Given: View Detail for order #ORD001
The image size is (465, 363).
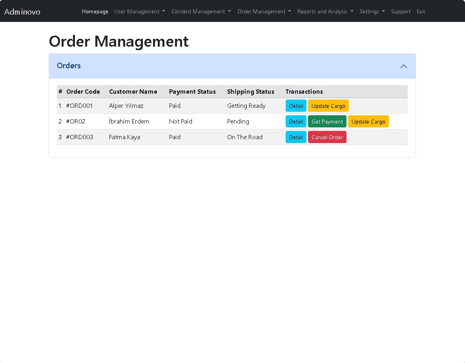Looking at the screenshot, I should point(296,106).
